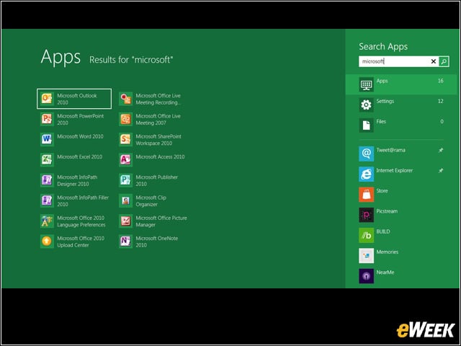Launch SharePoint Workspace 2010 icon
Screen dimensions: 461x346
(x=125, y=139)
